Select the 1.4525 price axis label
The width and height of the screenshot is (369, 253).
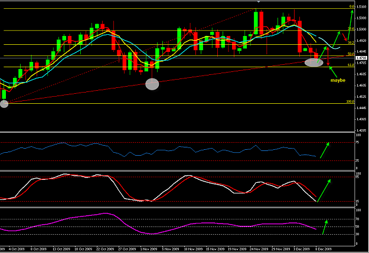[x=361, y=97]
